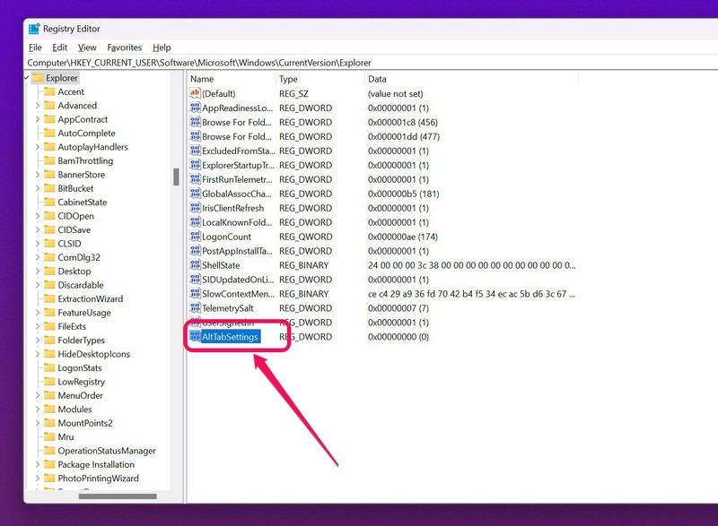Open the Help menu

(x=162, y=47)
